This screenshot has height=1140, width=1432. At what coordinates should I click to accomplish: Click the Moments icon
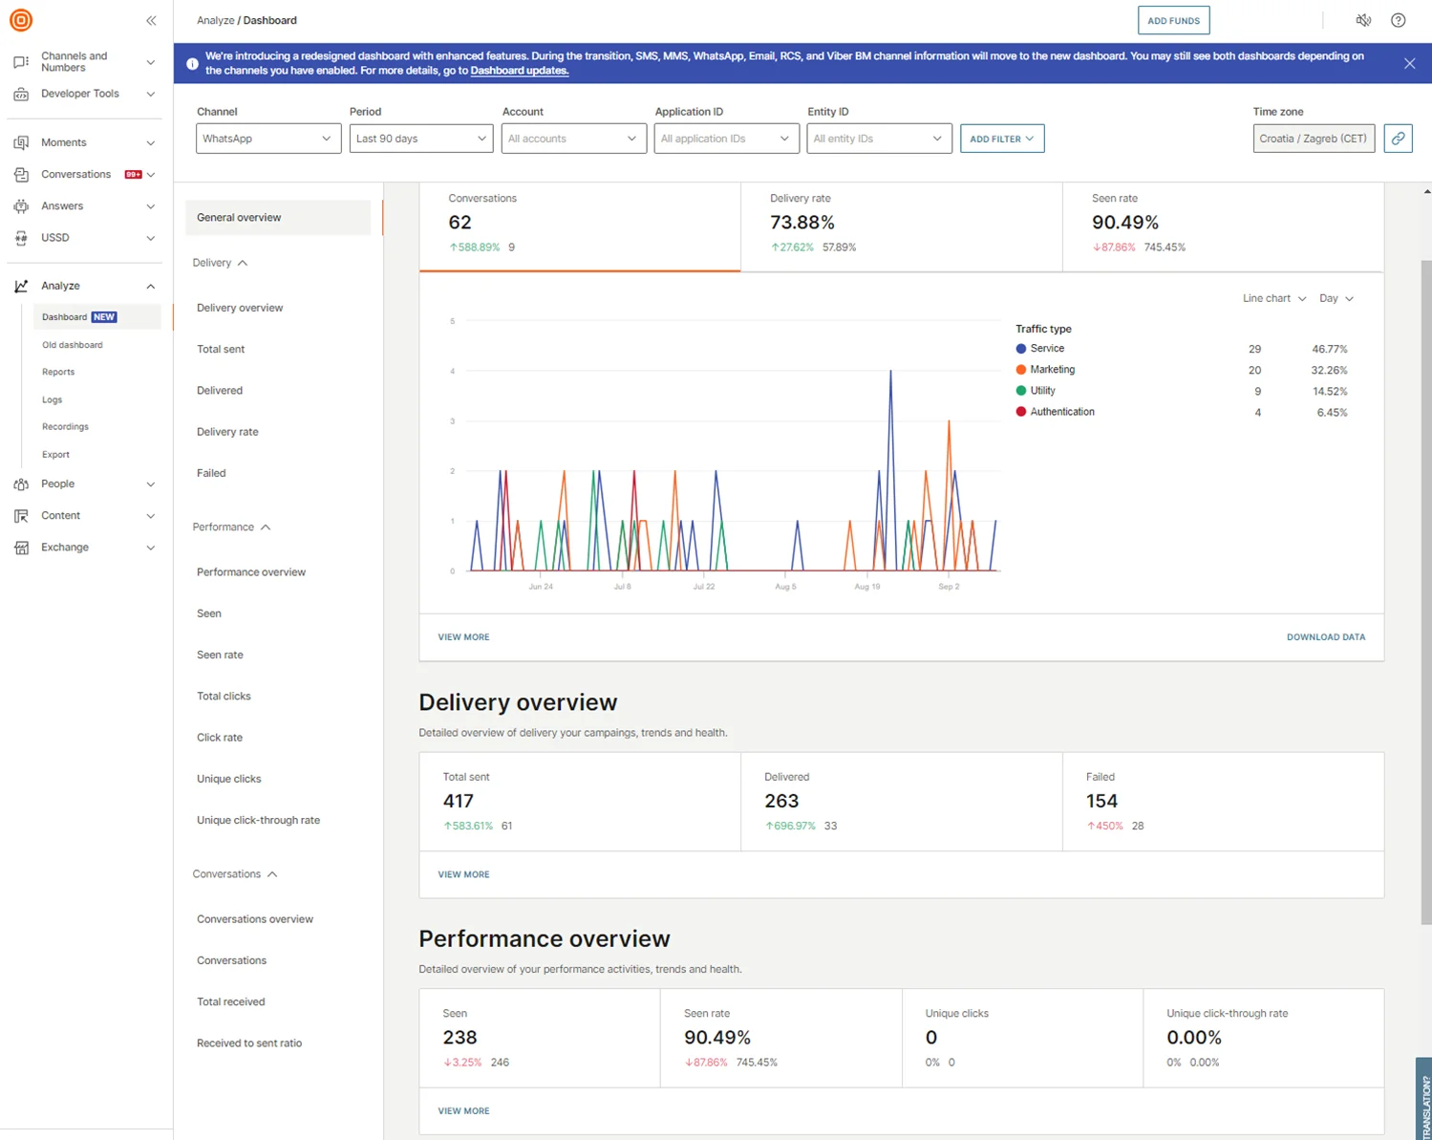pyautogui.click(x=21, y=142)
